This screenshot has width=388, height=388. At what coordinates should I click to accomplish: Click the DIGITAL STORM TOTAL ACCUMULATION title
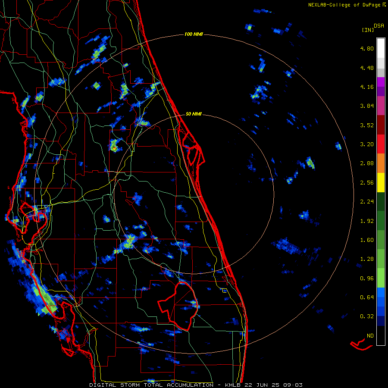pos(151,385)
